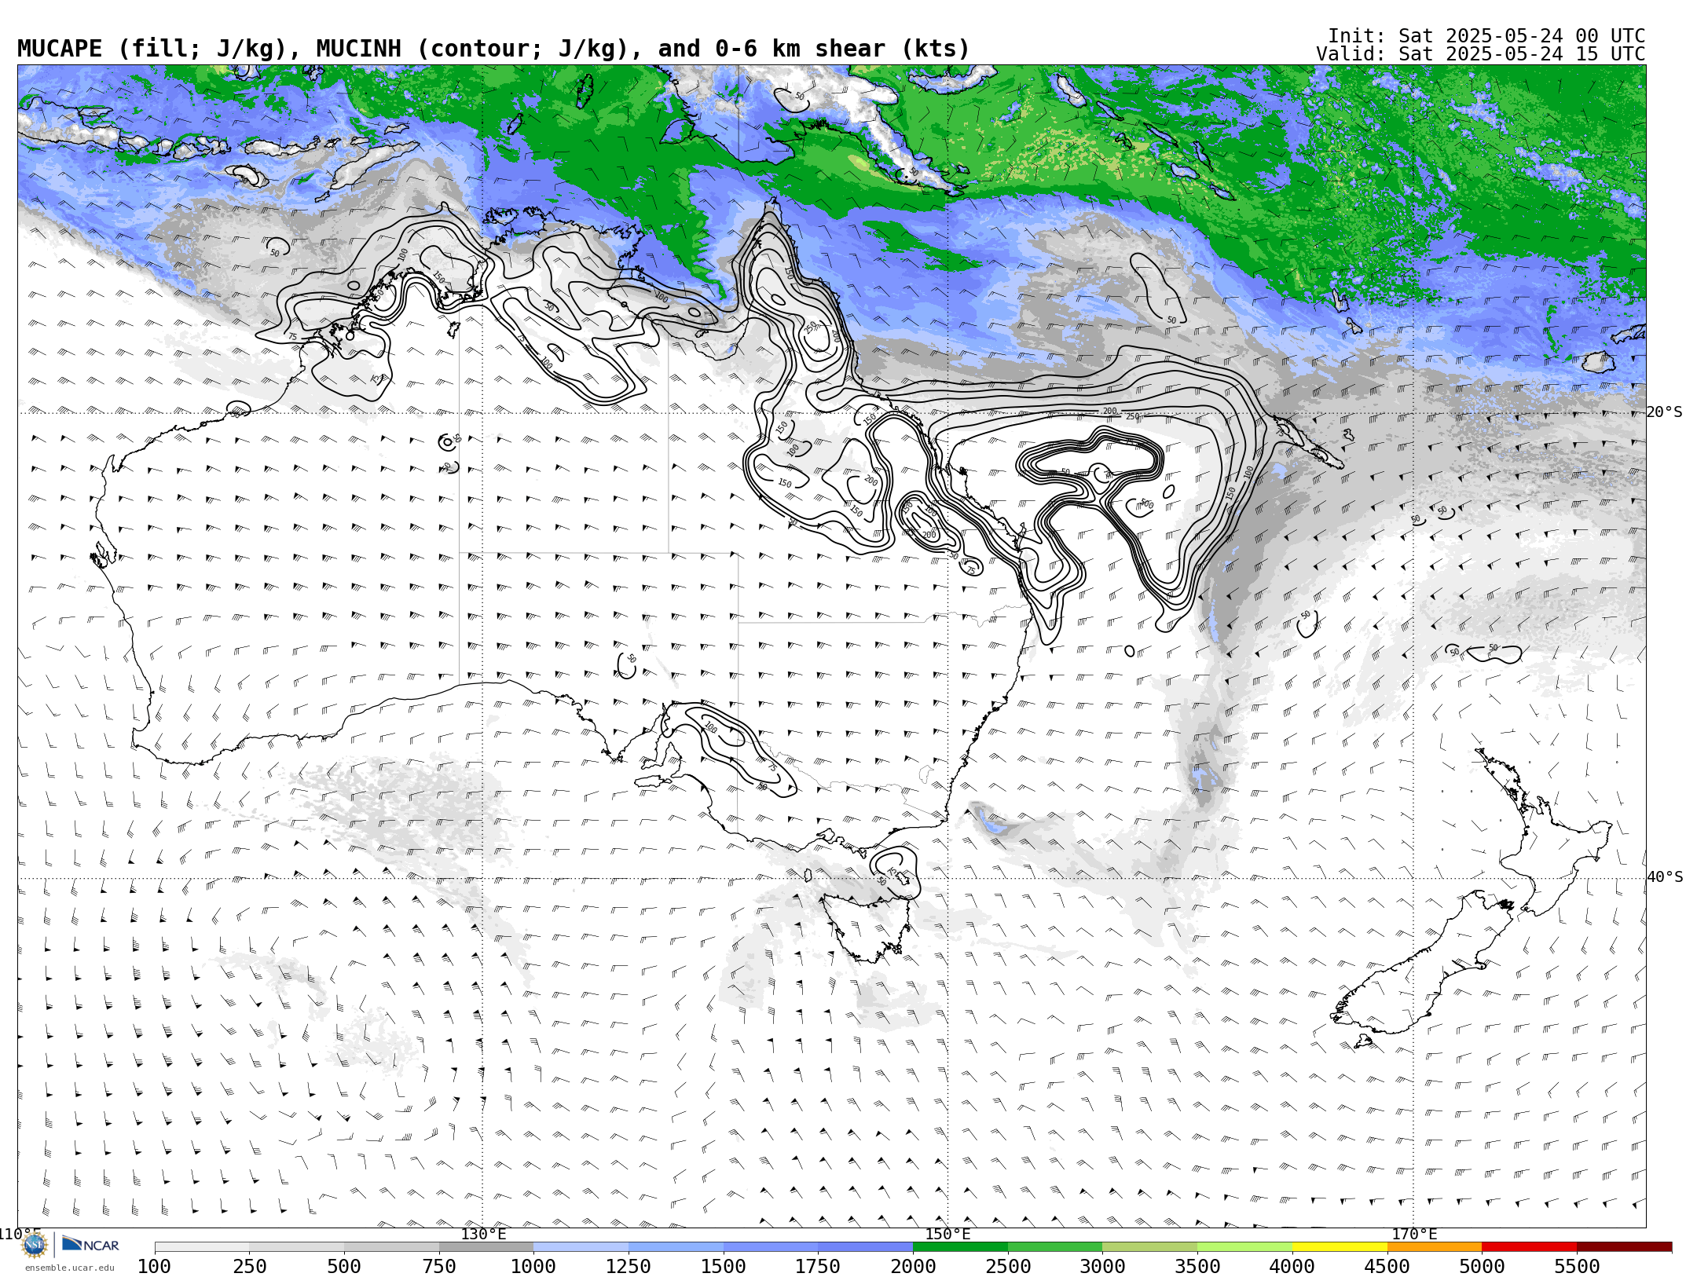Click the colorbar label 3000
The height and width of the screenshot is (1277, 1697).
(x=1102, y=1266)
